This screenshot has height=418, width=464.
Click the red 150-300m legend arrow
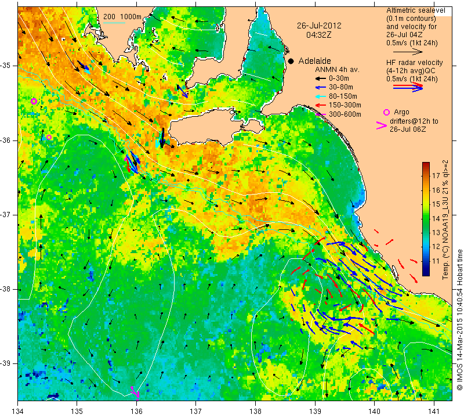(x=320, y=105)
